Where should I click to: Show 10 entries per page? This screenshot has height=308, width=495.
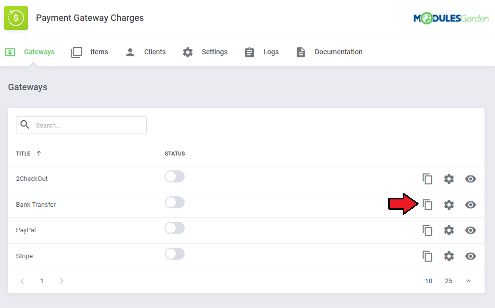(x=429, y=281)
